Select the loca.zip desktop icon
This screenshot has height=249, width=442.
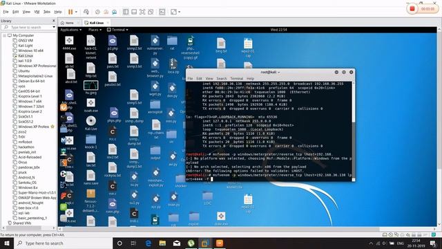173,66
